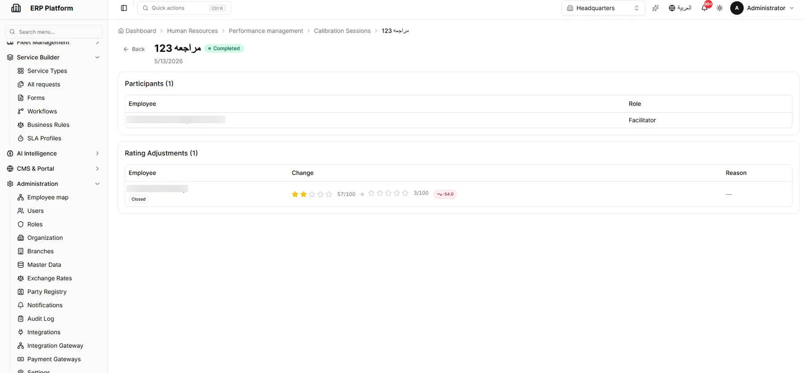804x373 pixels.
Task: Expand the AI Intelligence section
Action: [x=54, y=153]
